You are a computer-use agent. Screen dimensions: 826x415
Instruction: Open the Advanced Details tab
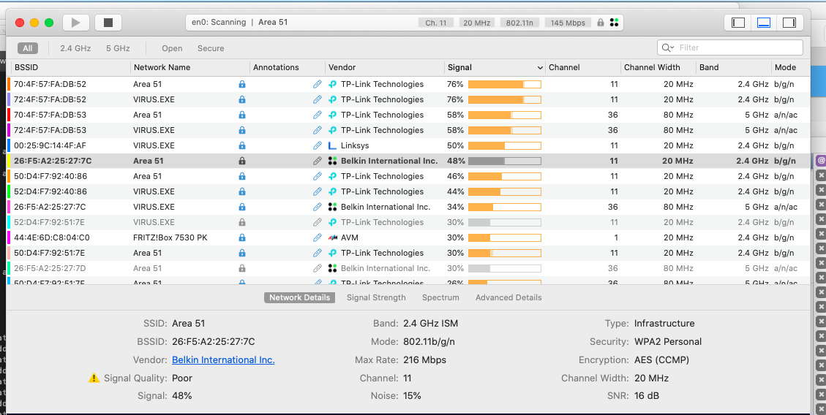pyautogui.click(x=508, y=297)
